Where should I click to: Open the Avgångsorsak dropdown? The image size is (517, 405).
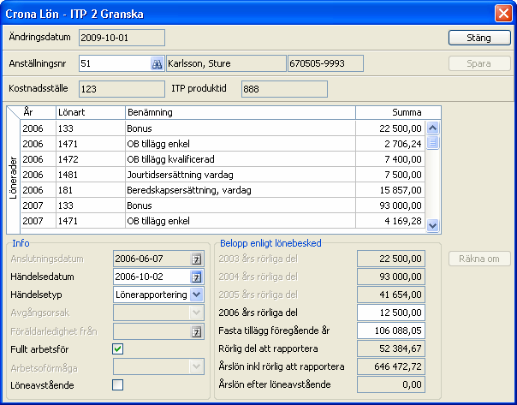tap(196, 313)
